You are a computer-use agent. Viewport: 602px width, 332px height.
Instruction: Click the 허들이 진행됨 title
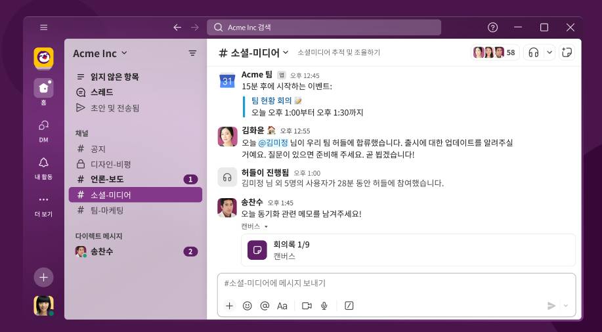(265, 173)
